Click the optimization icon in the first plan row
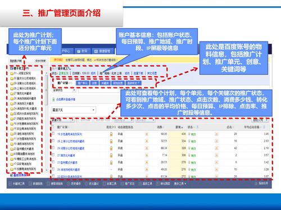Viewport: 281px width, 210px height. 111,134
